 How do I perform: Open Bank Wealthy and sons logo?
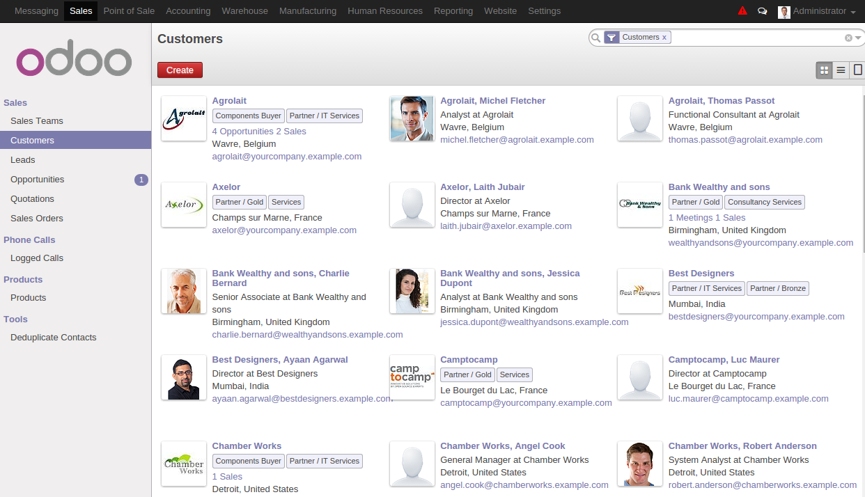pos(640,205)
